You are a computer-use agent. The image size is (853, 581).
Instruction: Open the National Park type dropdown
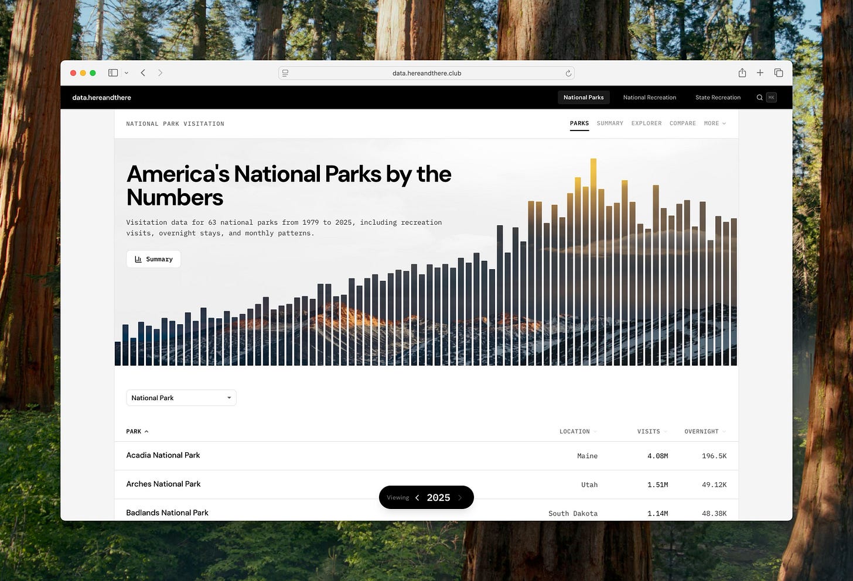point(181,398)
